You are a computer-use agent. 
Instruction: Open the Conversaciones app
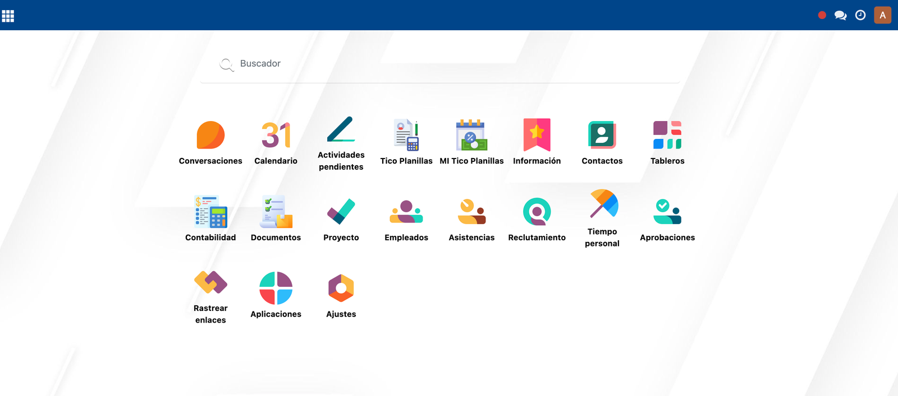tap(210, 136)
